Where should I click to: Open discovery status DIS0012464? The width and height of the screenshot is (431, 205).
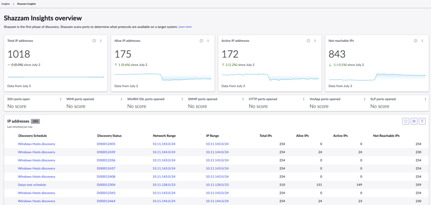[x=106, y=201]
